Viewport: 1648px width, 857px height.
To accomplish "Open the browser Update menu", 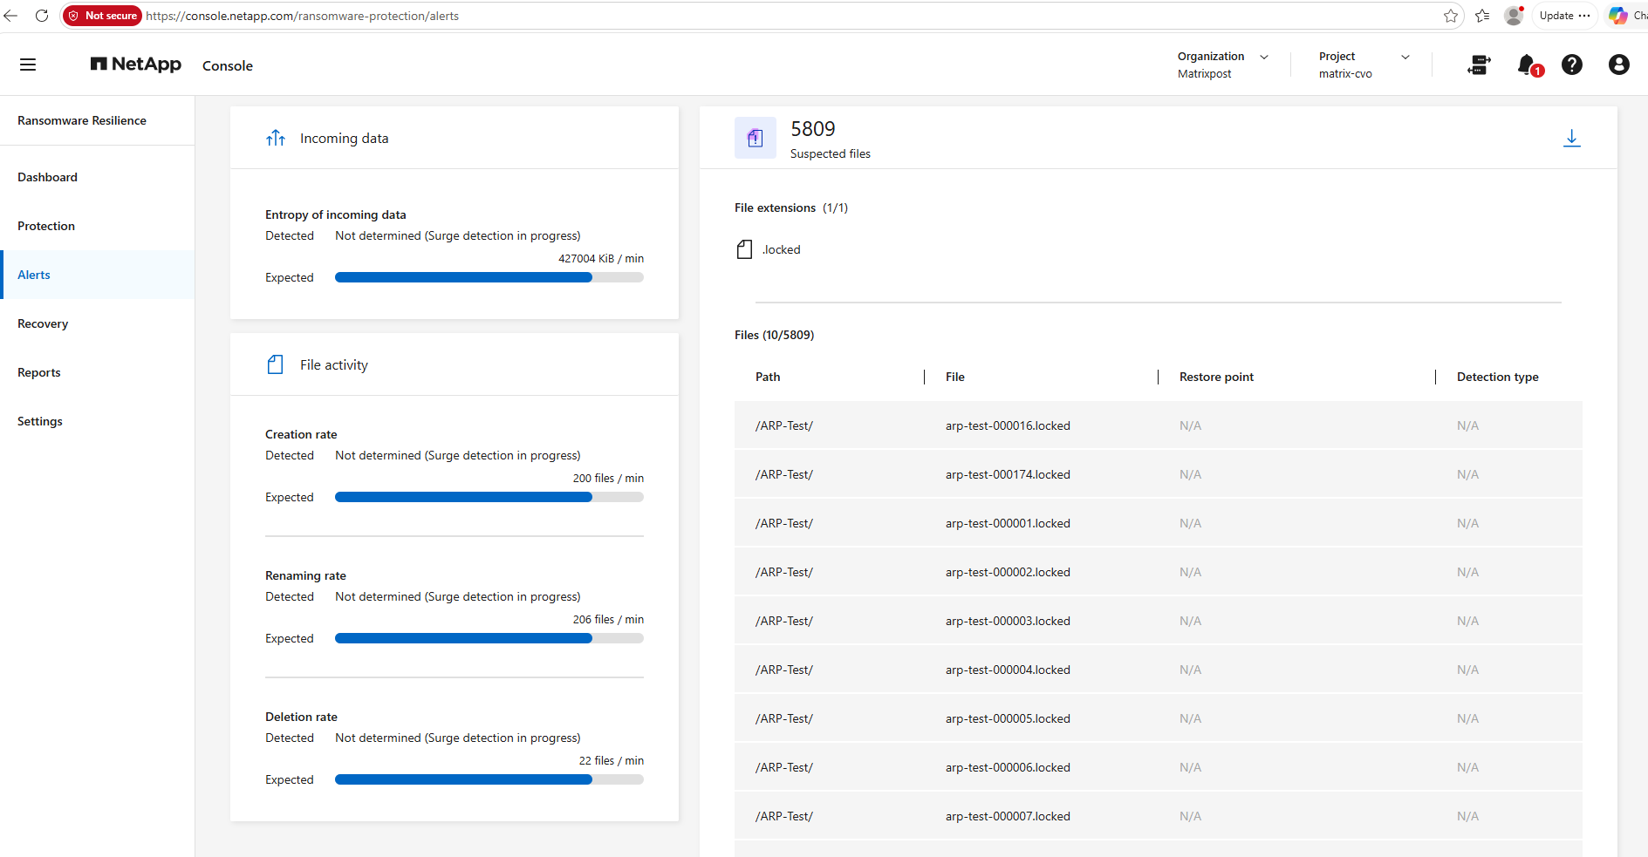I will 1564,16.
